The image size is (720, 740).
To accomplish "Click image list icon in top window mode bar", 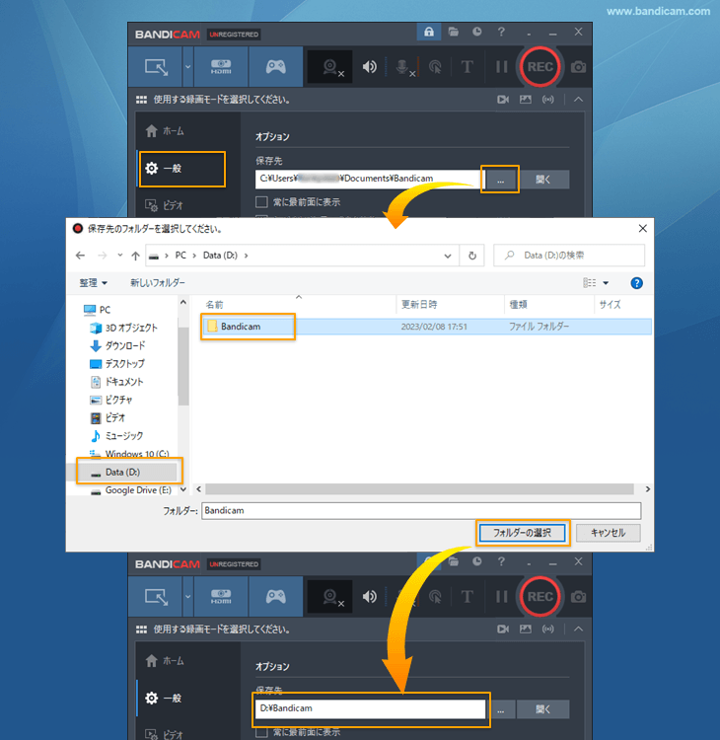I will tap(525, 100).
